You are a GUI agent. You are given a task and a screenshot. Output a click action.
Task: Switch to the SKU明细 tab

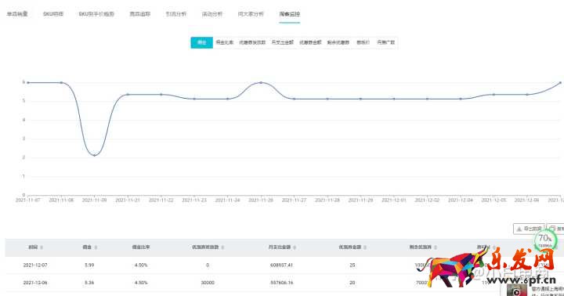pyautogui.click(x=53, y=14)
